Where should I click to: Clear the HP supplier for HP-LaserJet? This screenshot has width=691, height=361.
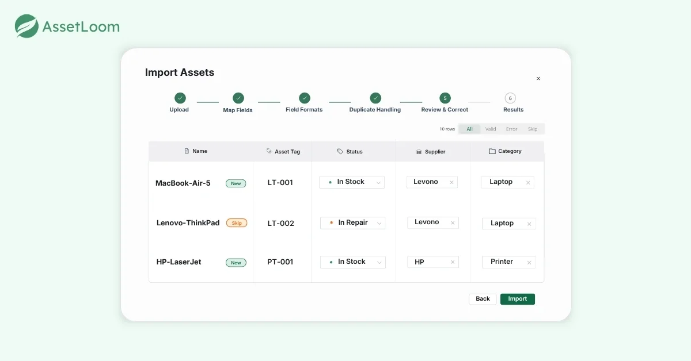pos(453,263)
